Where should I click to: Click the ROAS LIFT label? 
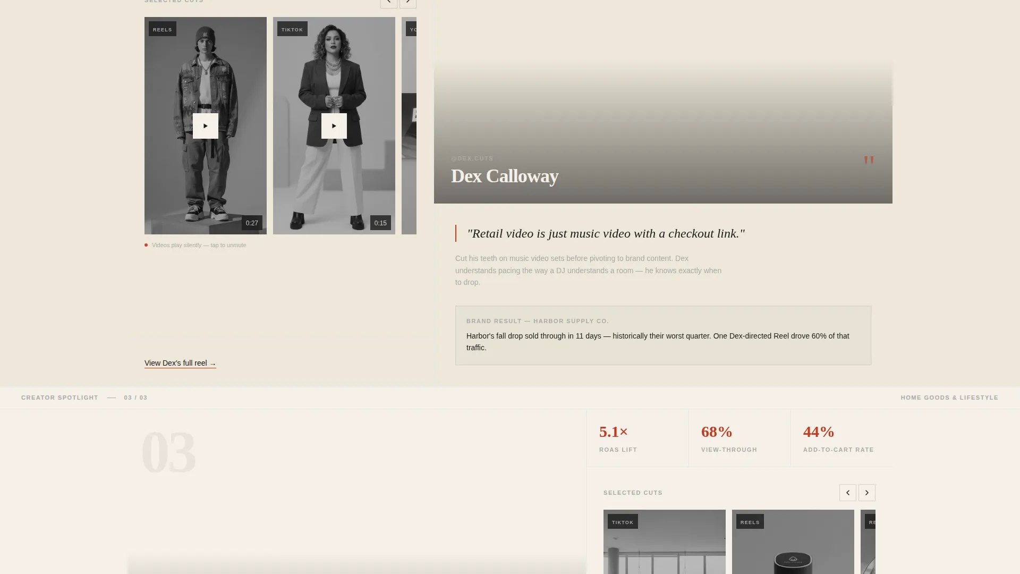click(x=618, y=450)
